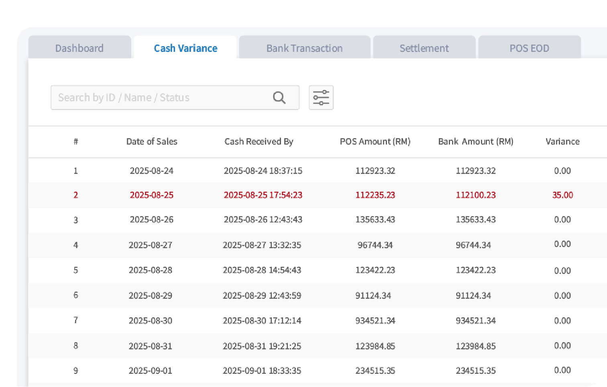Select the red highlighted row dated 2025-08-25
This screenshot has height=387, width=607.
click(x=318, y=195)
